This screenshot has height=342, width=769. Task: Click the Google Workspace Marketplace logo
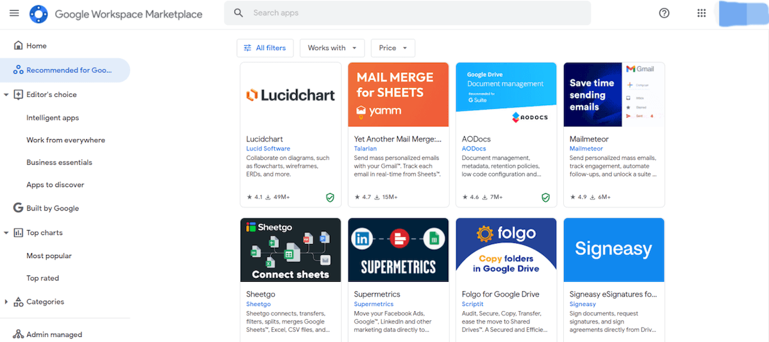click(39, 13)
